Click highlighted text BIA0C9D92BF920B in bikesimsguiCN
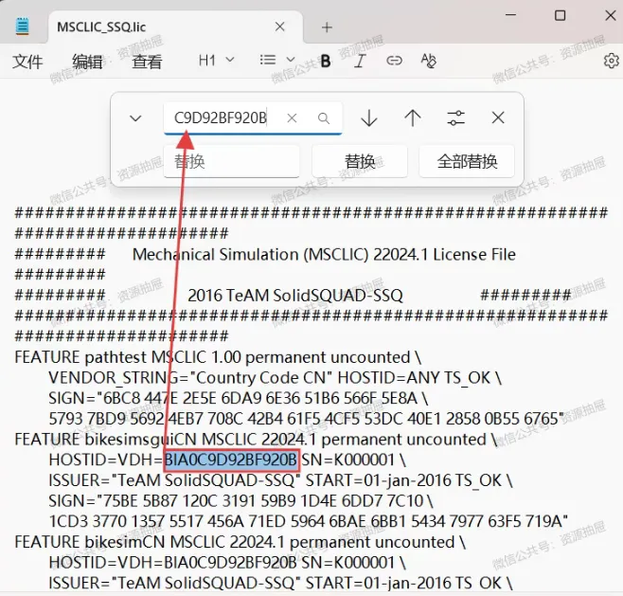The width and height of the screenshot is (623, 596). pyautogui.click(x=231, y=460)
